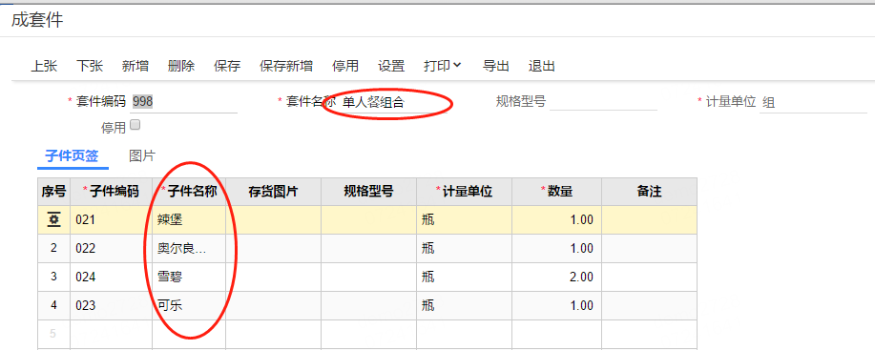This screenshot has width=875, height=350.
Task: Click 删除 in the toolbar
Action: pyautogui.click(x=181, y=67)
